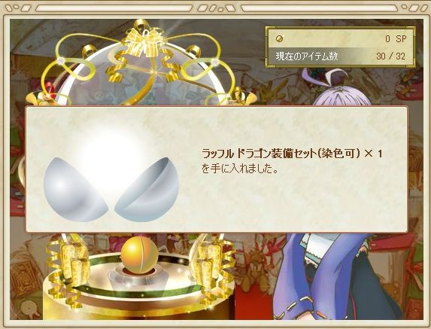
Task: Click the right long bar in the top frame
Action: tap(319, 8)
